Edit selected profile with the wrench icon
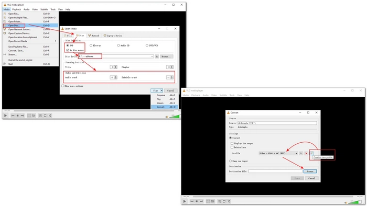 click(x=301, y=153)
